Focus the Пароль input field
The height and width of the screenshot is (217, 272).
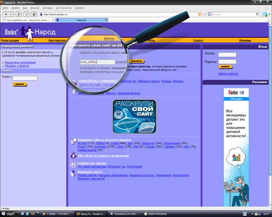tap(227, 61)
